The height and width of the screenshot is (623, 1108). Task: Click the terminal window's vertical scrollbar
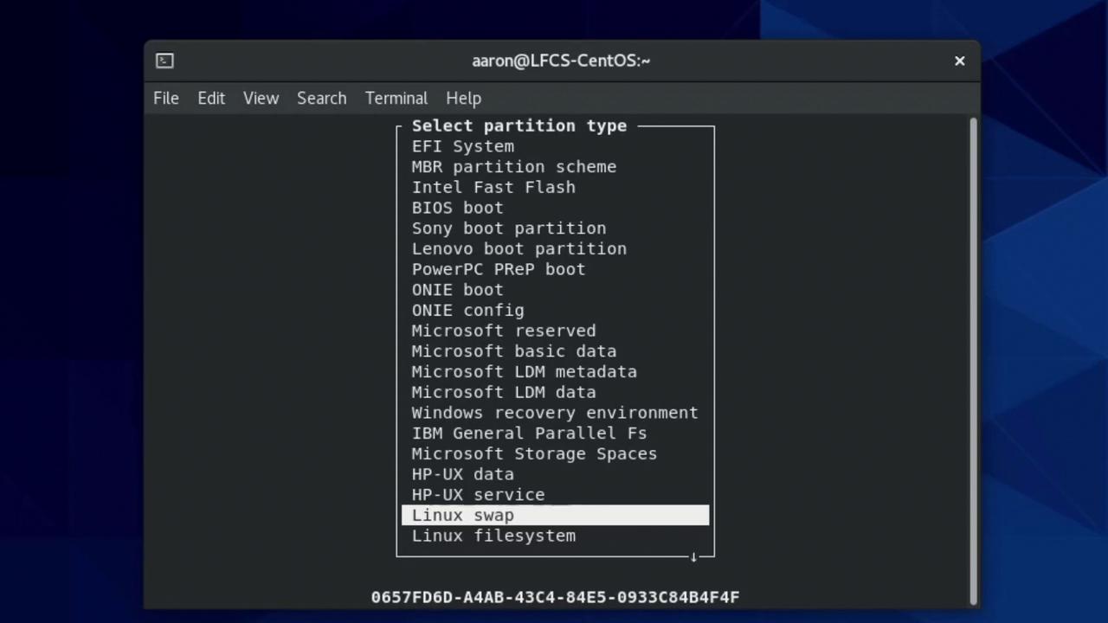coord(974,361)
